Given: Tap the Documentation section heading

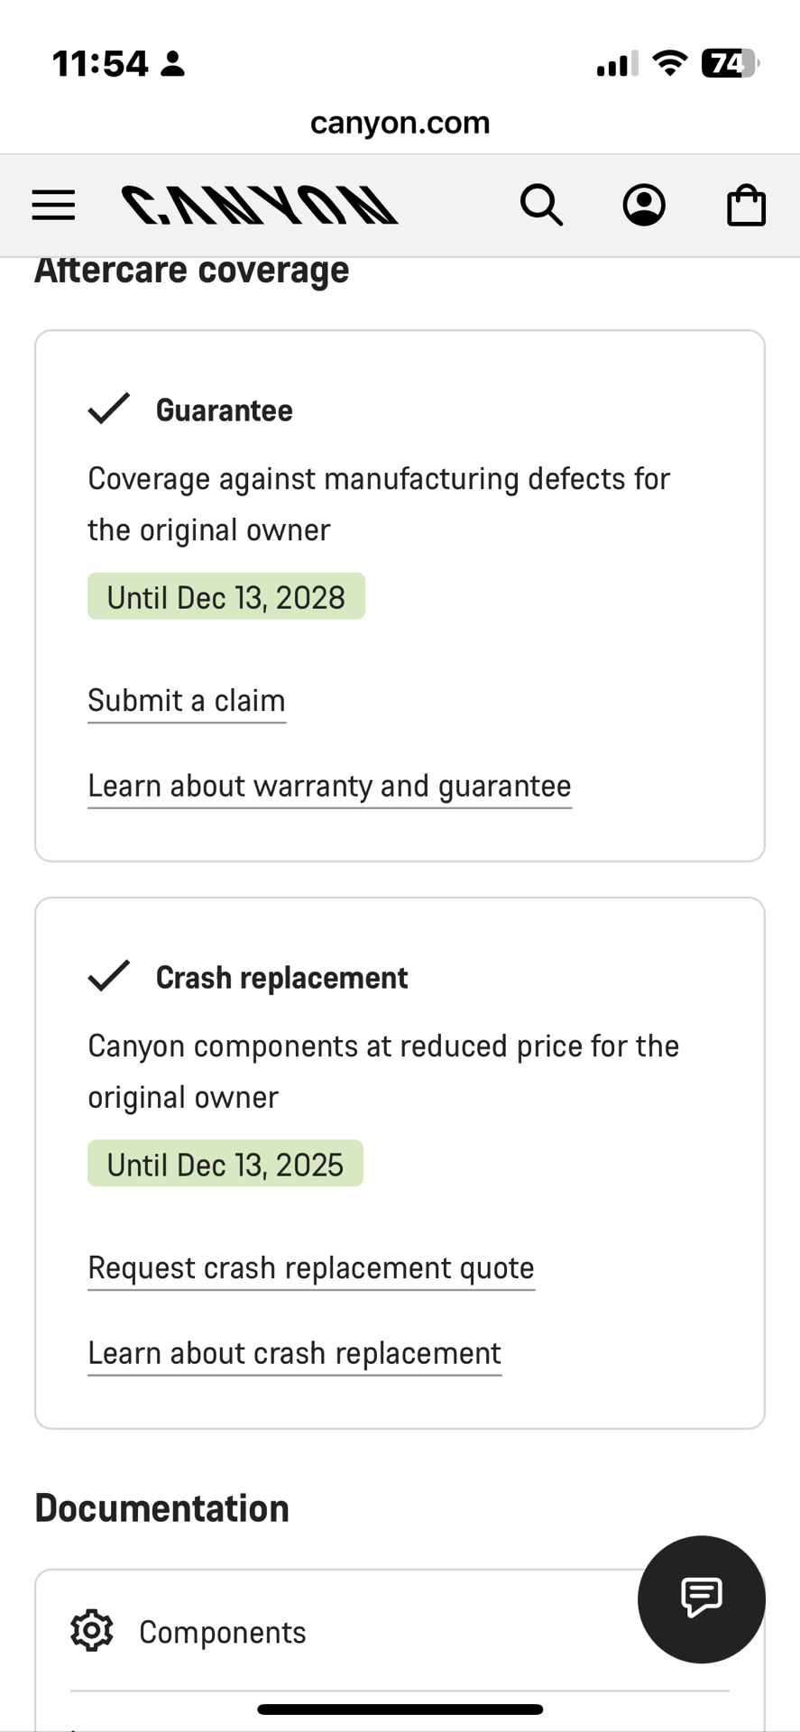Looking at the screenshot, I should tap(162, 1508).
